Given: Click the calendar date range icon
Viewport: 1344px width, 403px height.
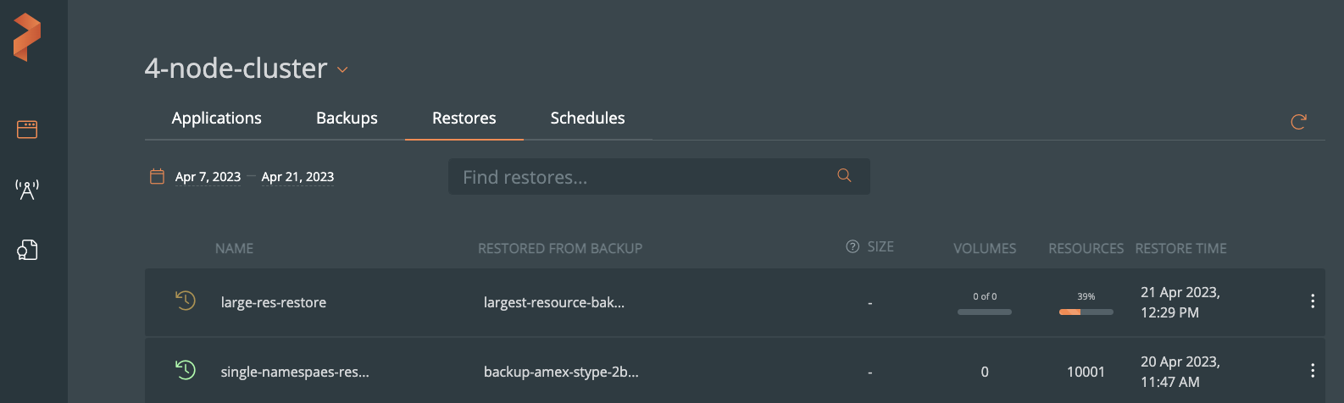Looking at the screenshot, I should point(157,176).
